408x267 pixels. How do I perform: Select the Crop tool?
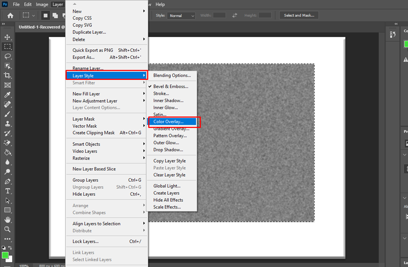(x=7, y=76)
